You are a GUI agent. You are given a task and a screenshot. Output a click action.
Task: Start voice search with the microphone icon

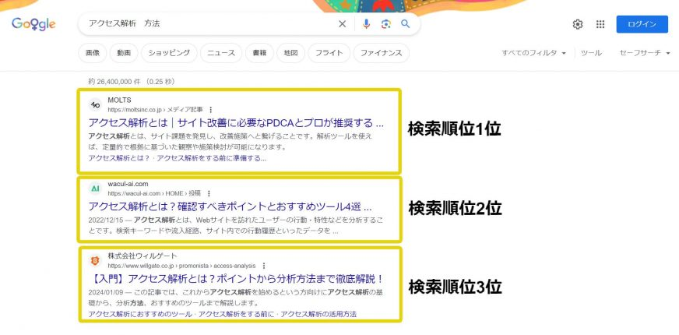tap(366, 24)
